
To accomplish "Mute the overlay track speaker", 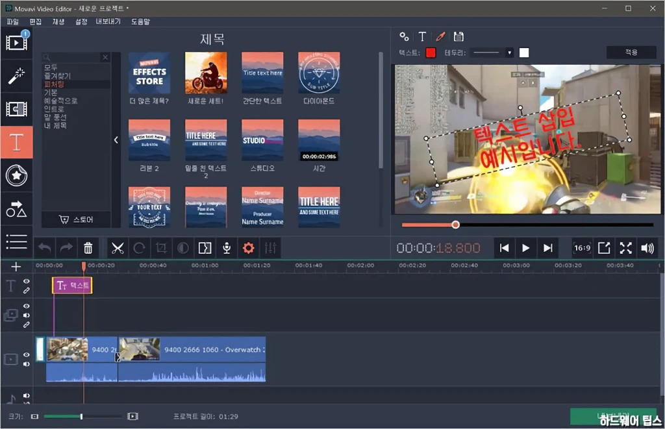I will click(x=26, y=315).
